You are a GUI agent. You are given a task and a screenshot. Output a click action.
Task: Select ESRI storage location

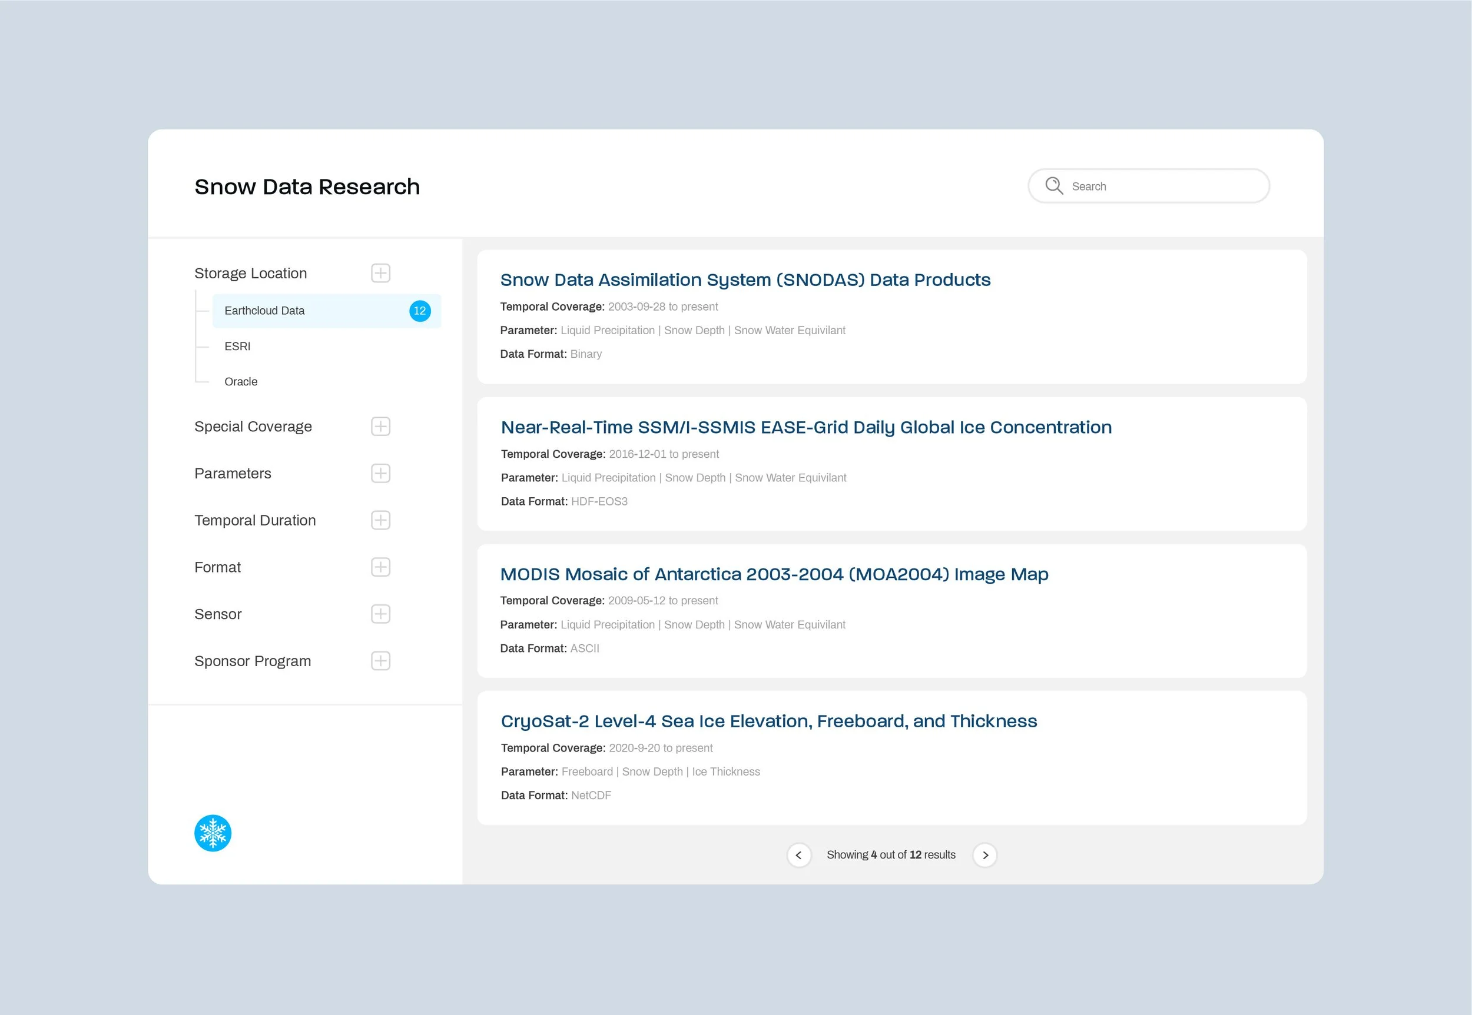[237, 346]
